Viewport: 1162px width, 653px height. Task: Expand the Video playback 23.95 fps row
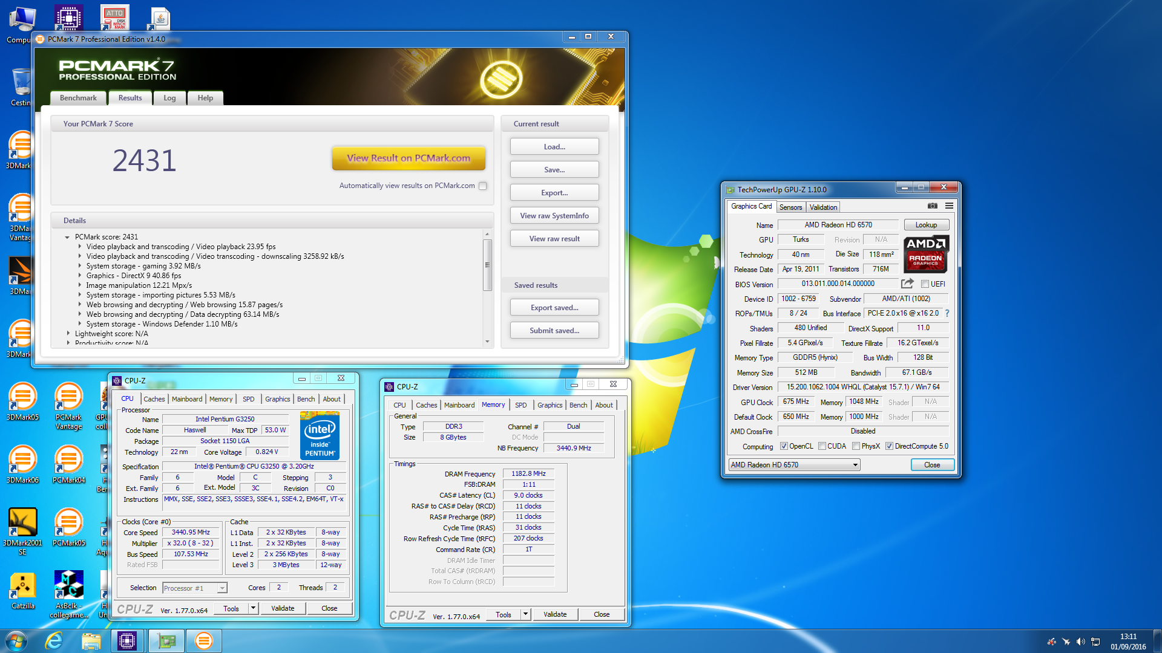click(79, 247)
